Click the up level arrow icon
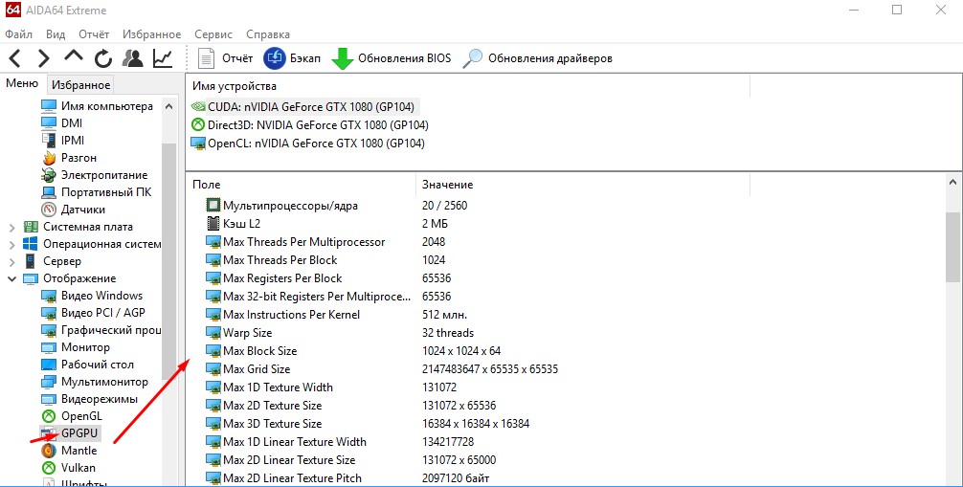963x487 pixels. coord(74,57)
